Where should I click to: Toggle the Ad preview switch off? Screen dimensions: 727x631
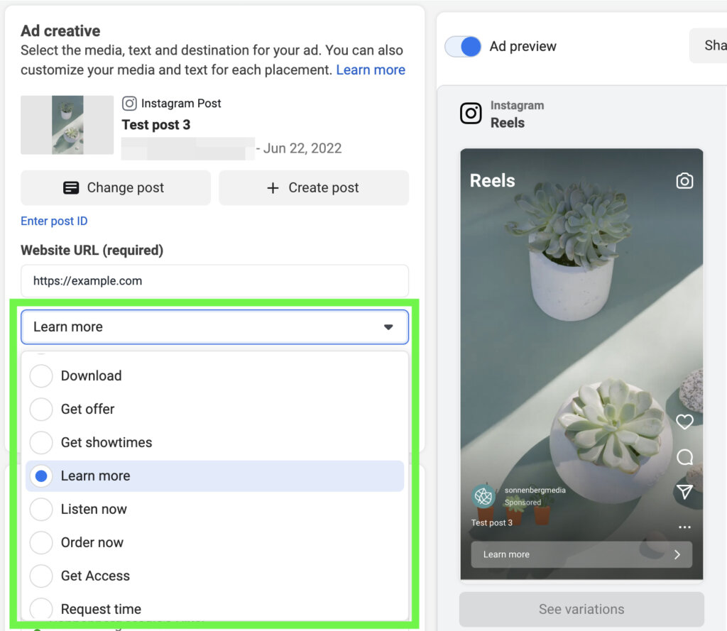coord(462,45)
